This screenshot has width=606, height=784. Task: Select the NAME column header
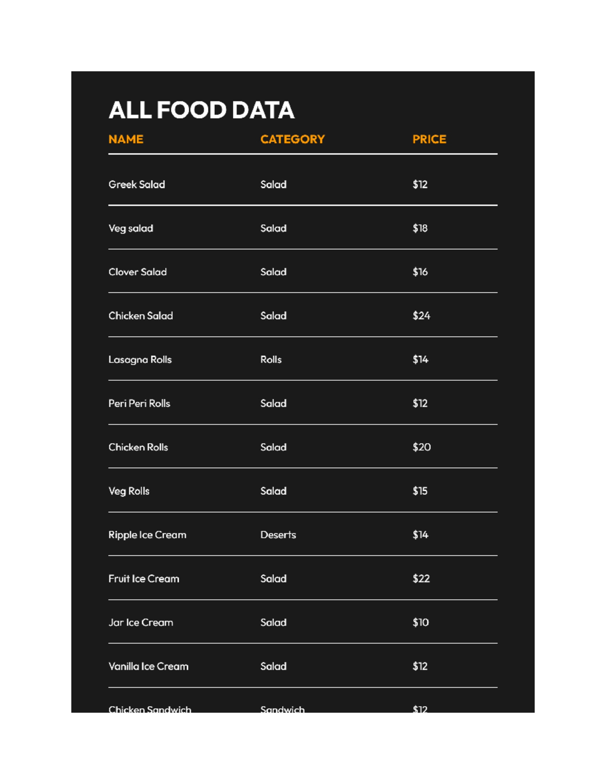point(126,139)
